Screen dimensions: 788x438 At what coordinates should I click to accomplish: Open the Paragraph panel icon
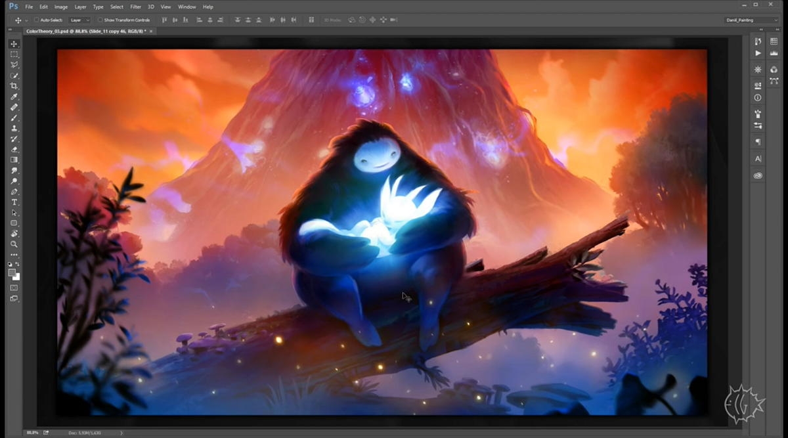tap(758, 142)
